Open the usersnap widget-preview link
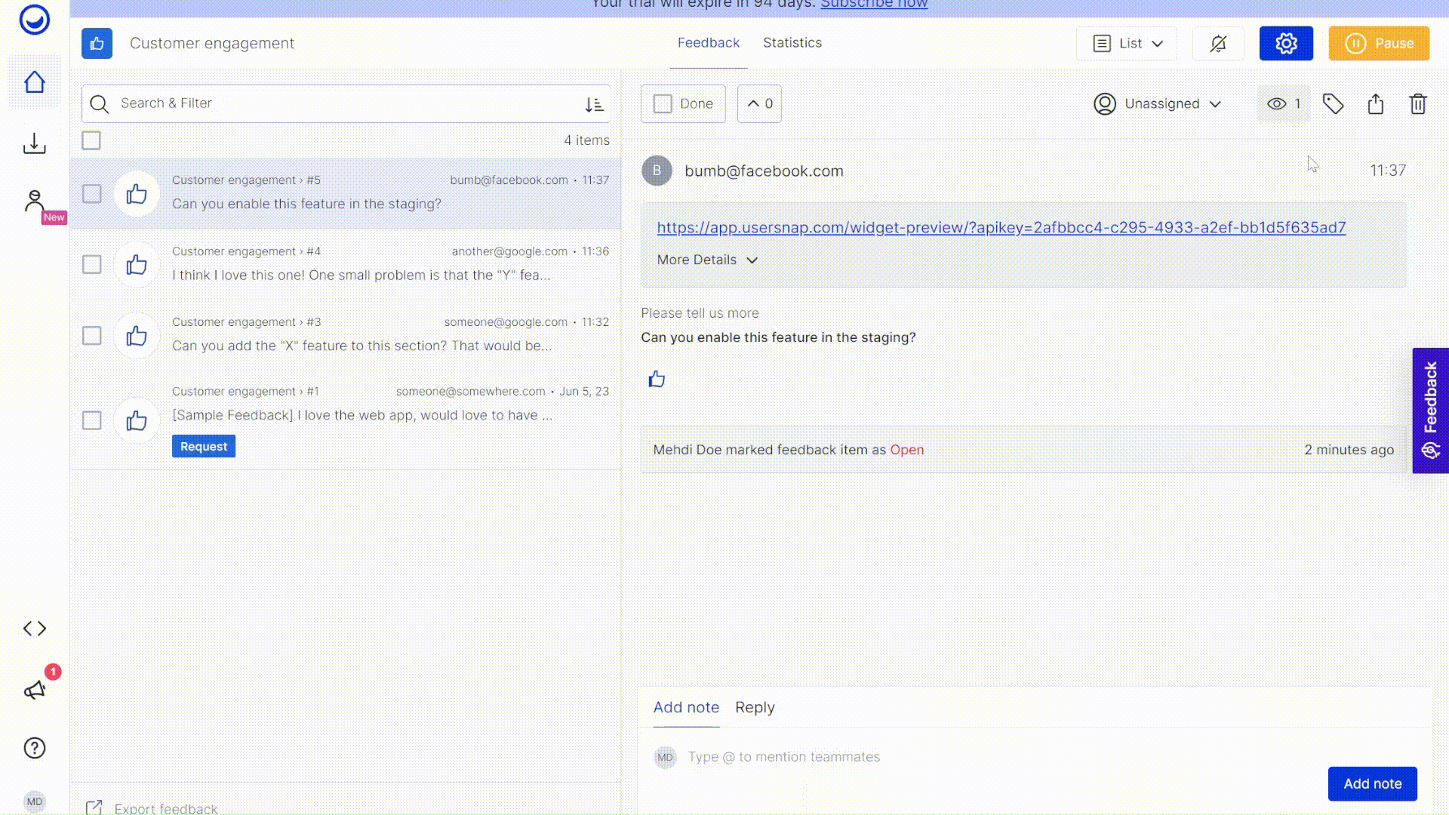Screen dimensions: 1449x815 pos(1001,227)
